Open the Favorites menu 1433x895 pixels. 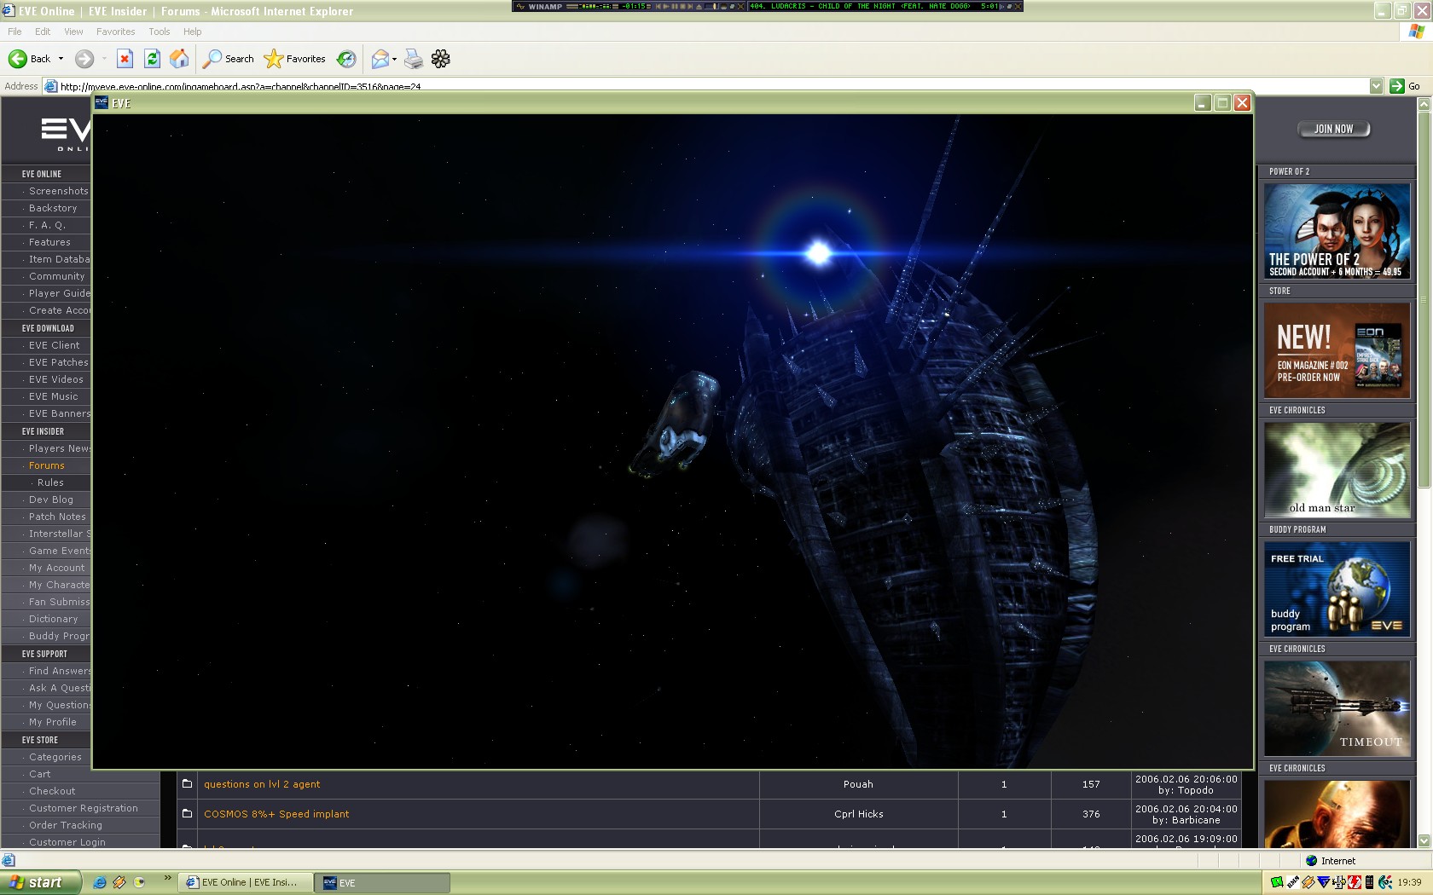pyautogui.click(x=115, y=32)
